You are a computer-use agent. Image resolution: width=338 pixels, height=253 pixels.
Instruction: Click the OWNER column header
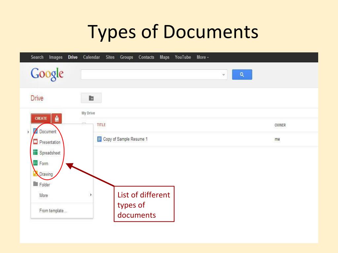[280, 125]
